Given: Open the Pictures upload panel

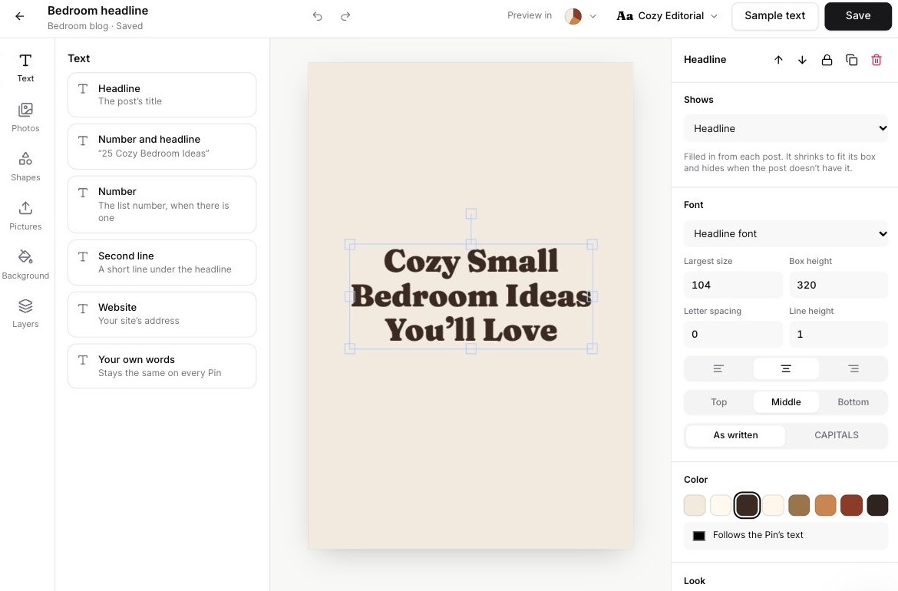Looking at the screenshot, I should point(25,216).
